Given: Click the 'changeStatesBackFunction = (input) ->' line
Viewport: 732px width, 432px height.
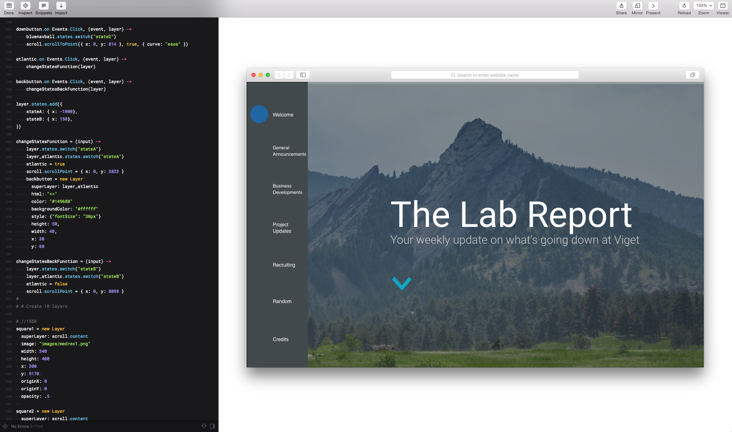Looking at the screenshot, I should click(x=64, y=261).
